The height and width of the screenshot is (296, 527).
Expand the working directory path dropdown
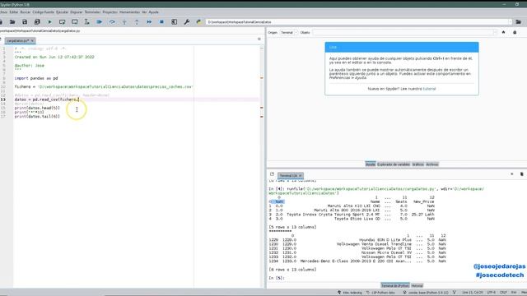point(510,22)
